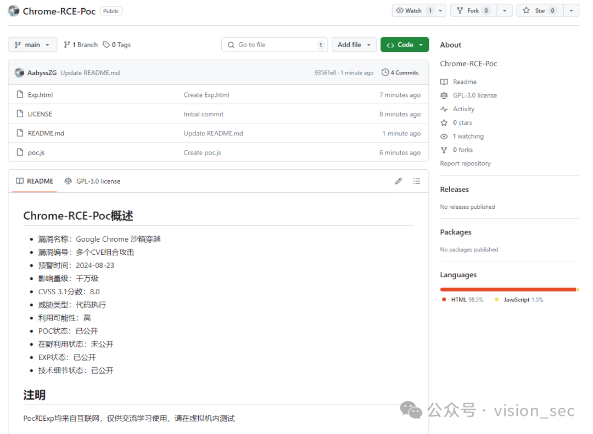View the 0 stars link
This screenshot has height=434, width=593.
(x=462, y=123)
